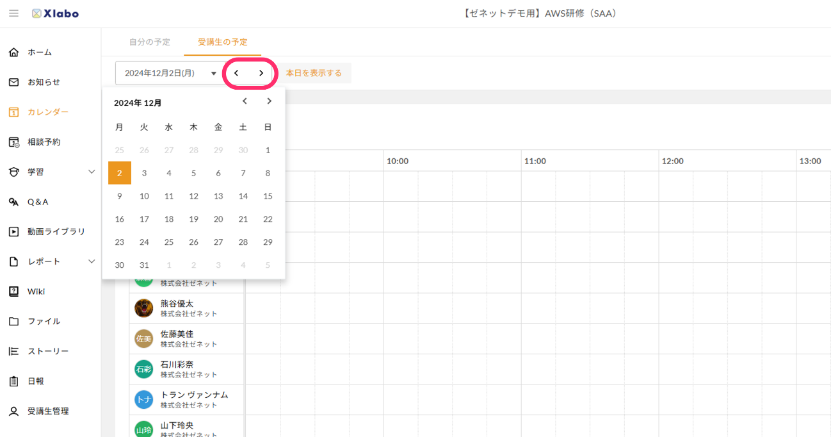
Task: Go to the previous day with left arrow
Action: click(236, 73)
